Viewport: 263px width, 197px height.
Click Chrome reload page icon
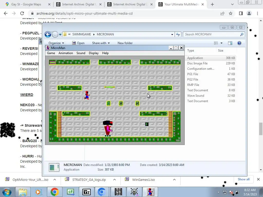pos(22,13)
